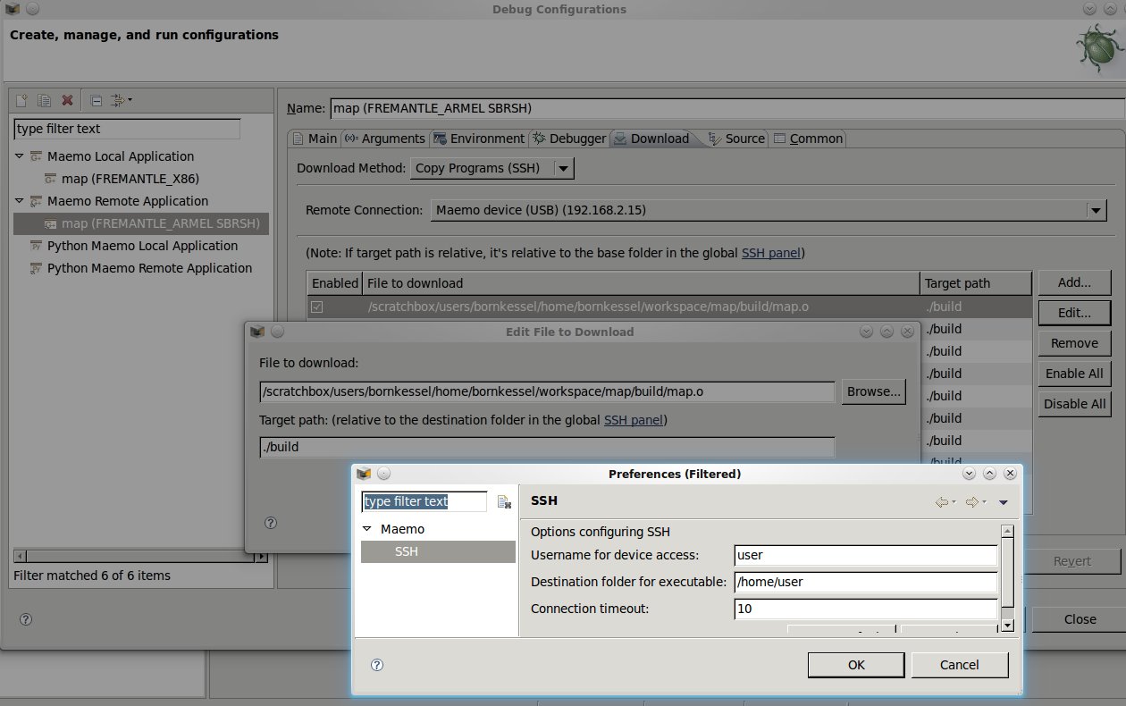
Task: Collapse all configurations in the tree
Action: point(97,100)
